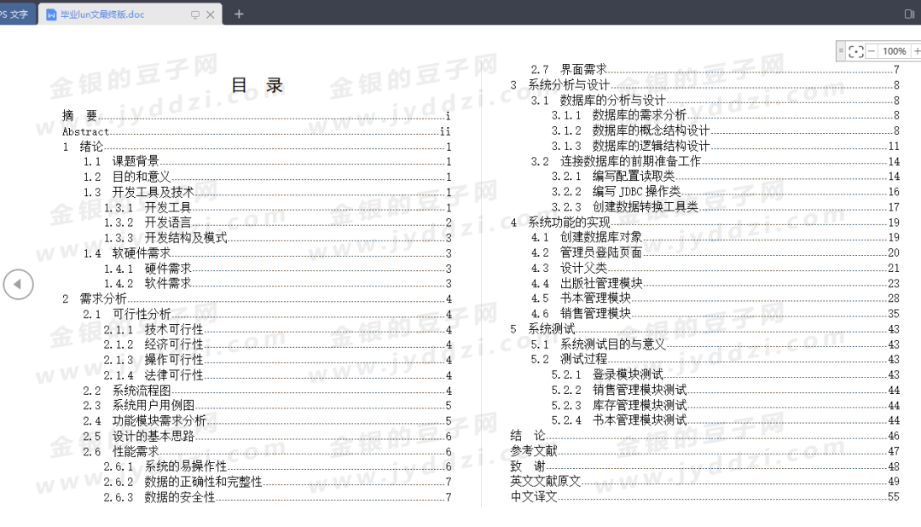The image size is (921, 527).
Task: Click the 2.1.2 经济可行性 entry
Action: tap(277, 345)
